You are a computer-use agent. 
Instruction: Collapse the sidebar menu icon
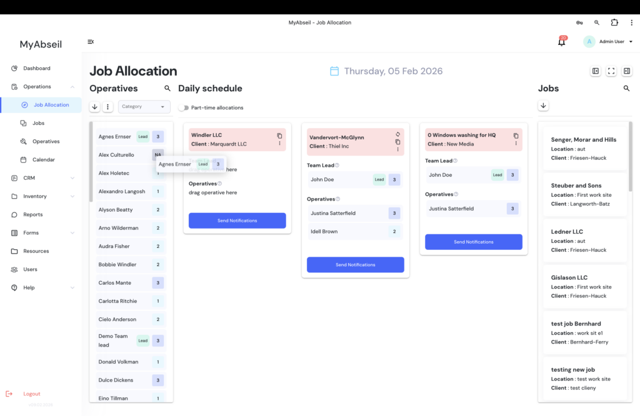tap(91, 42)
